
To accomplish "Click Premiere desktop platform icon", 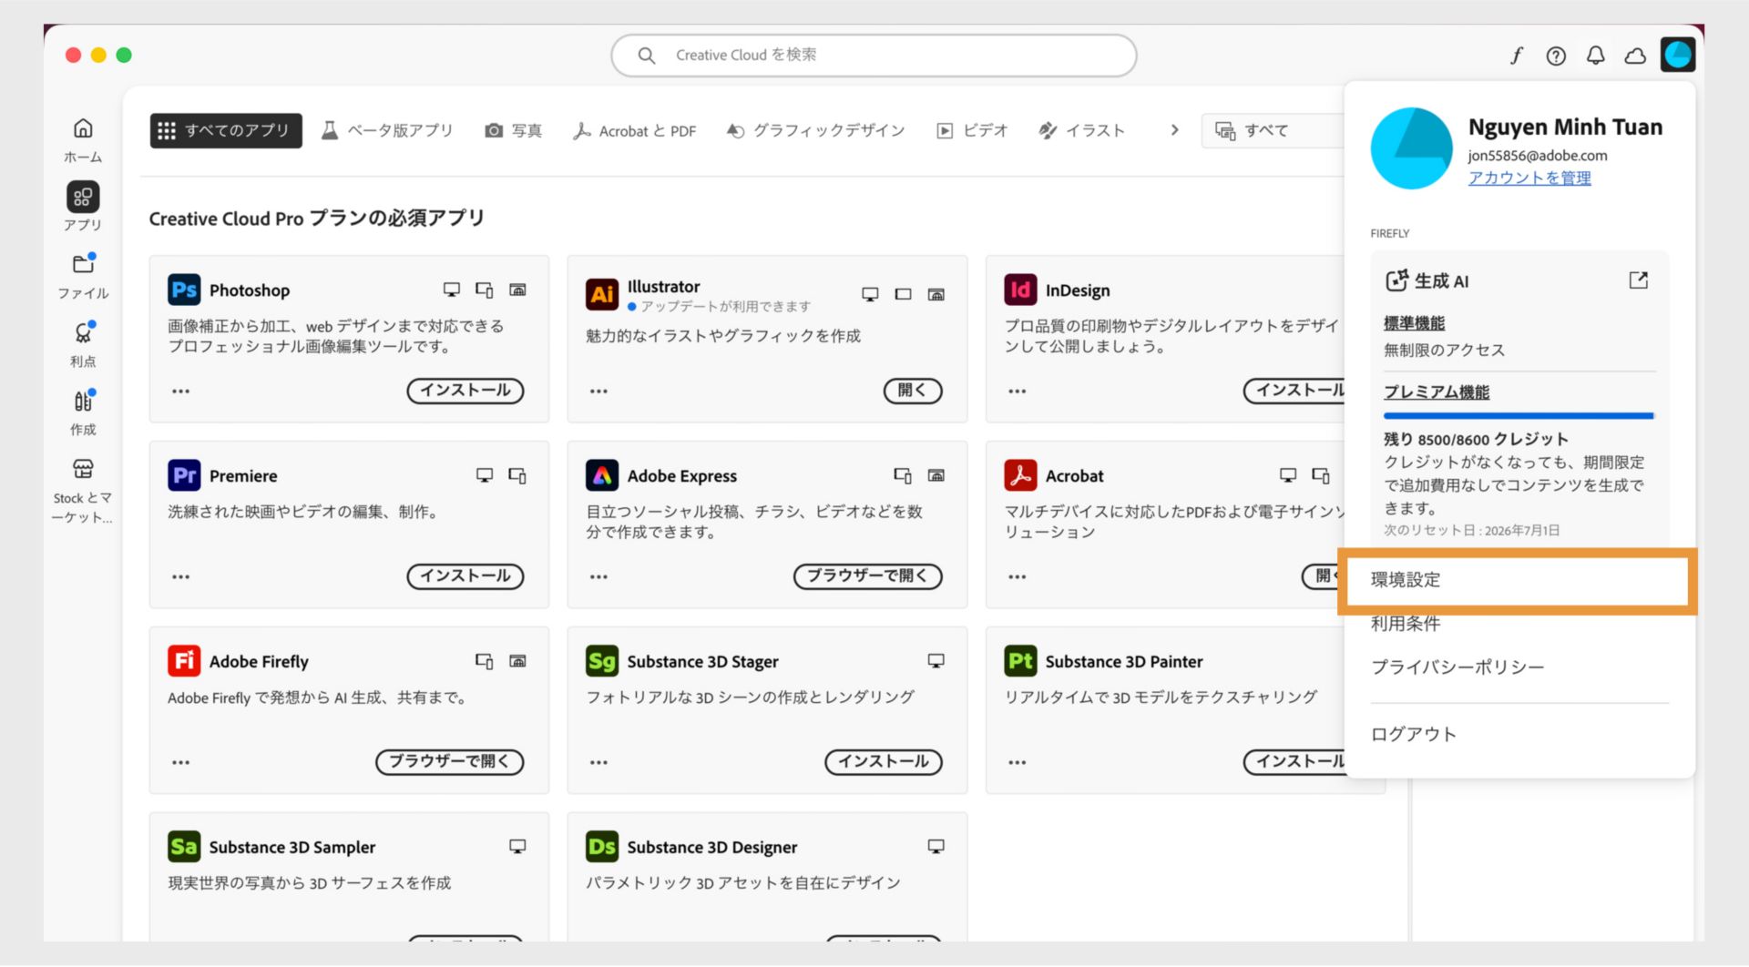I will [485, 475].
